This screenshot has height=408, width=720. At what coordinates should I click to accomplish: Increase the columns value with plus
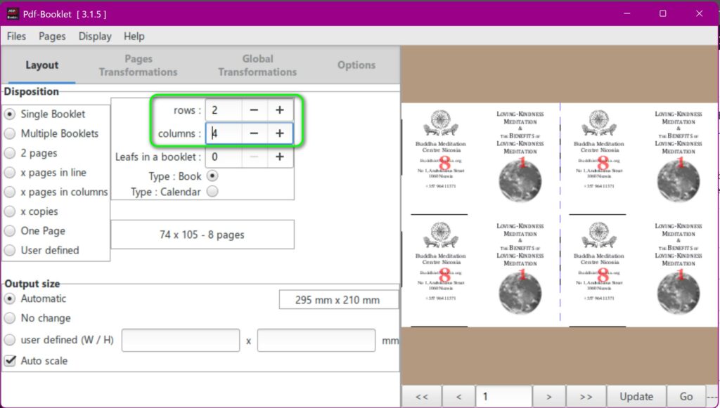pyautogui.click(x=280, y=133)
